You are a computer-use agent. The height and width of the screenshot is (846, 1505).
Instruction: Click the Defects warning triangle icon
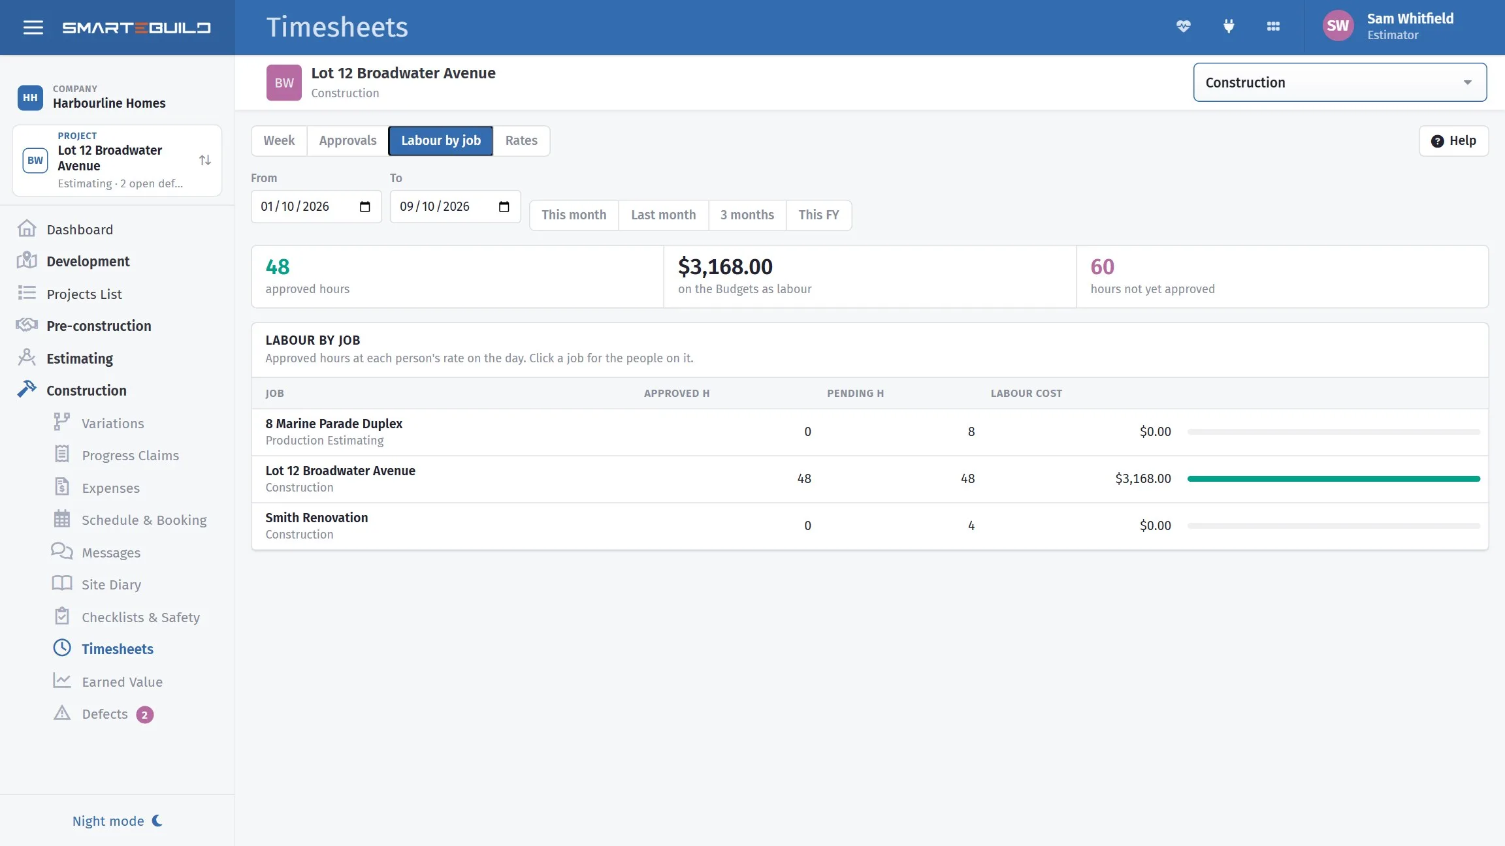[62, 713]
